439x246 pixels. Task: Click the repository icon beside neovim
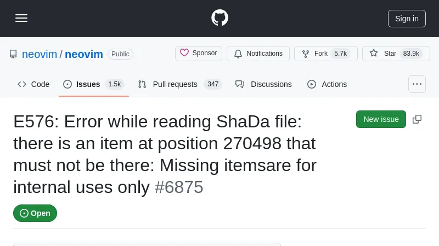pyautogui.click(x=13, y=54)
